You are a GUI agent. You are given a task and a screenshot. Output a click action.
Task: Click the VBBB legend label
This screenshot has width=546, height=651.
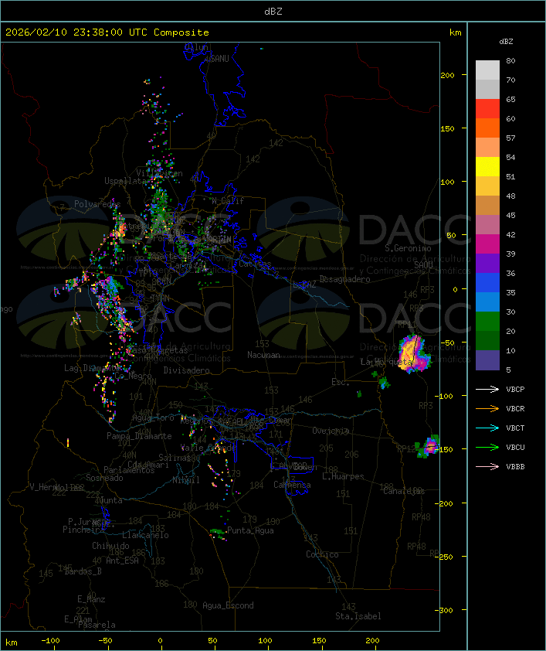515,467
